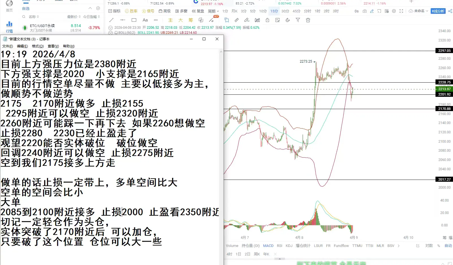Enter fullscreen chart mode

click(x=401, y=11)
